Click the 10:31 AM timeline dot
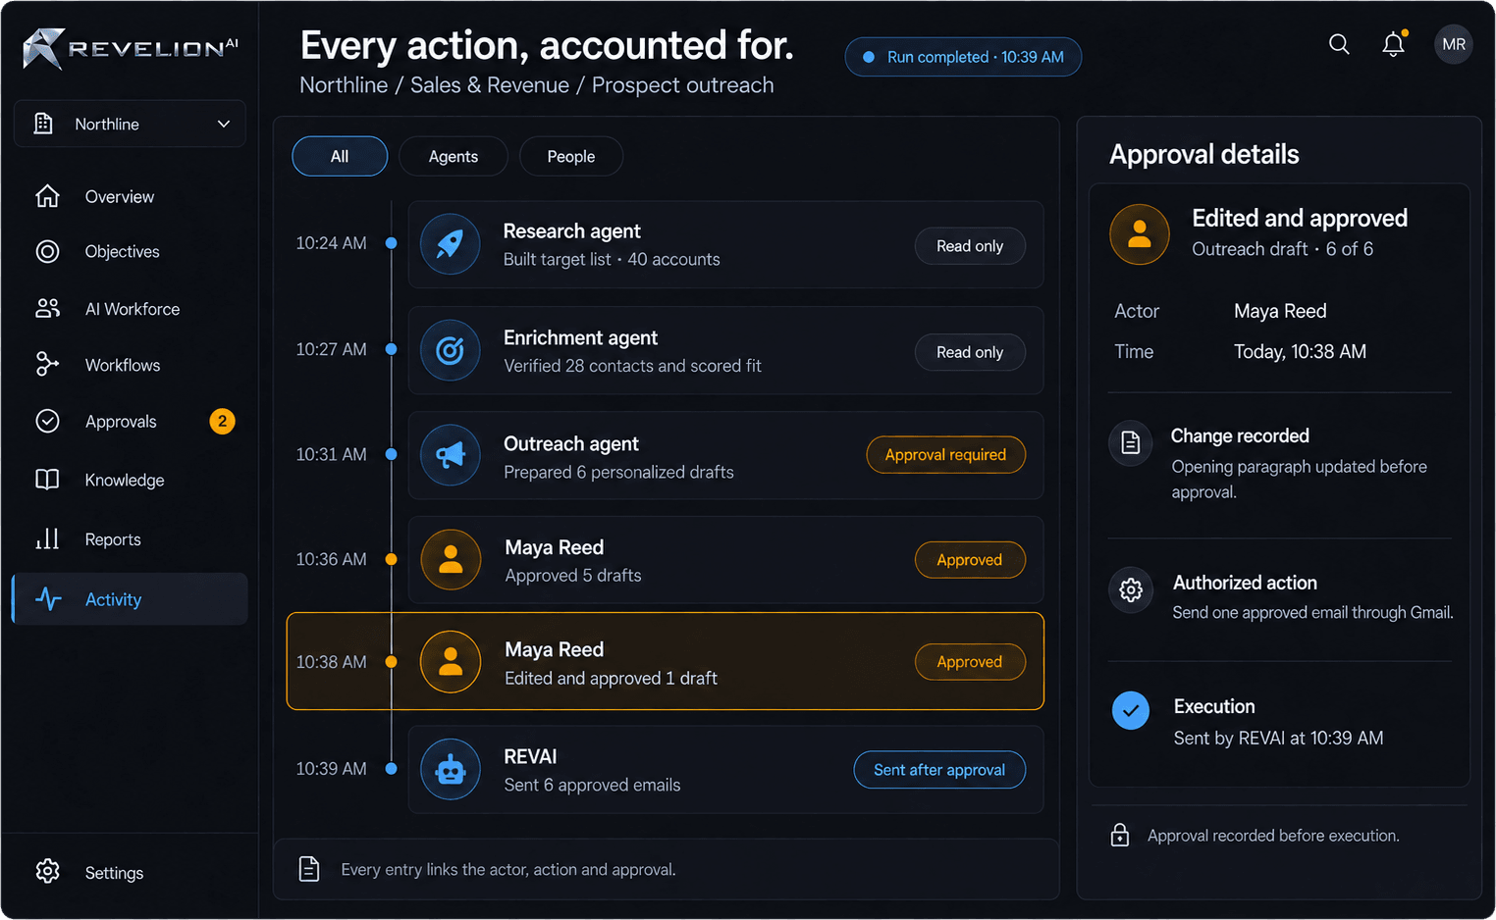Viewport: 1496px width, 920px height. point(391,454)
